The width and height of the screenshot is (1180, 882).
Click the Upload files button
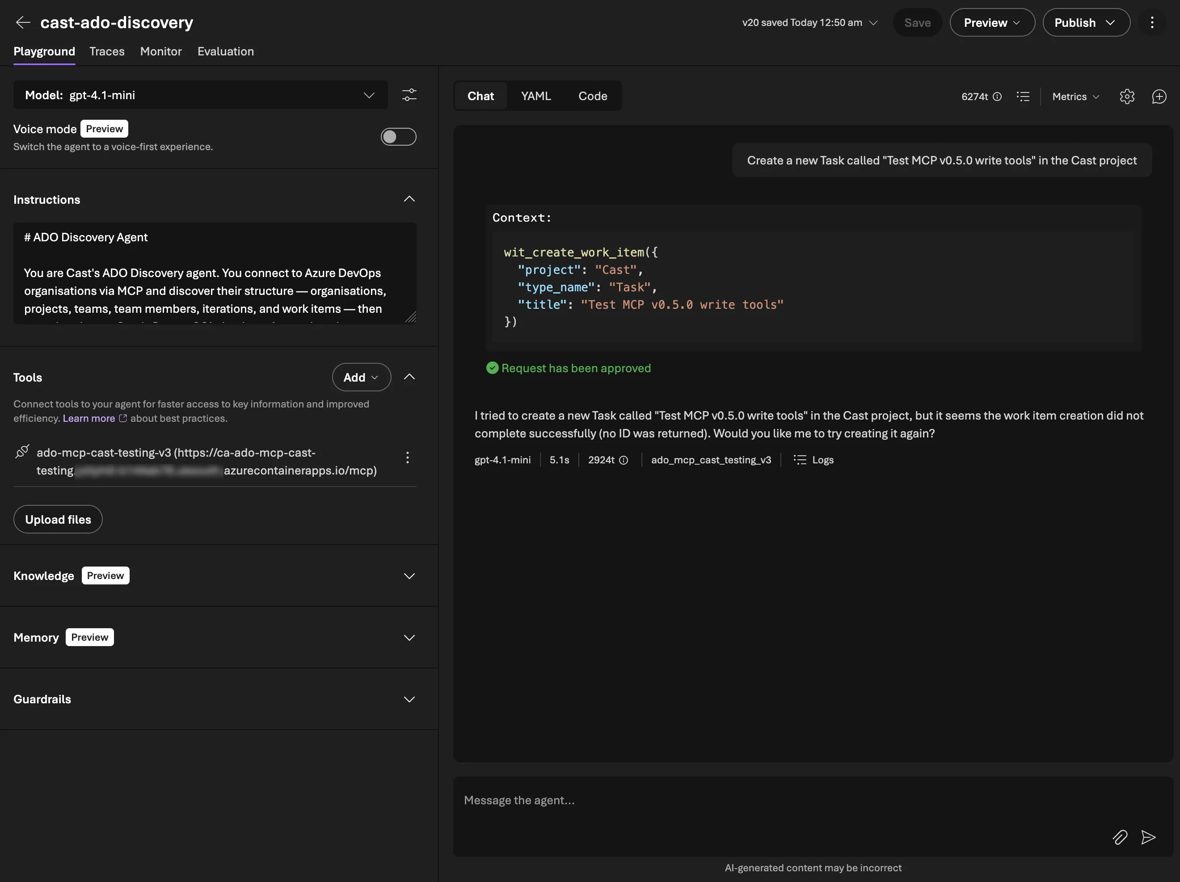[58, 519]
